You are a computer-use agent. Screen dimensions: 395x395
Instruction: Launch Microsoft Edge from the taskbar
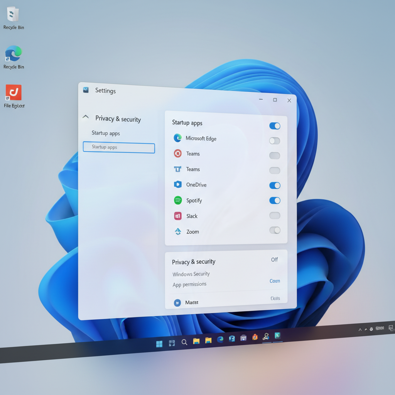pos(220,339)
